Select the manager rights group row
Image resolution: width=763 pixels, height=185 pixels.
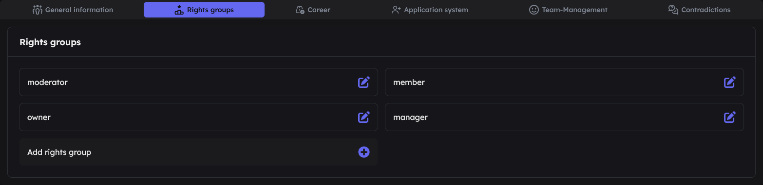point(564,117)
